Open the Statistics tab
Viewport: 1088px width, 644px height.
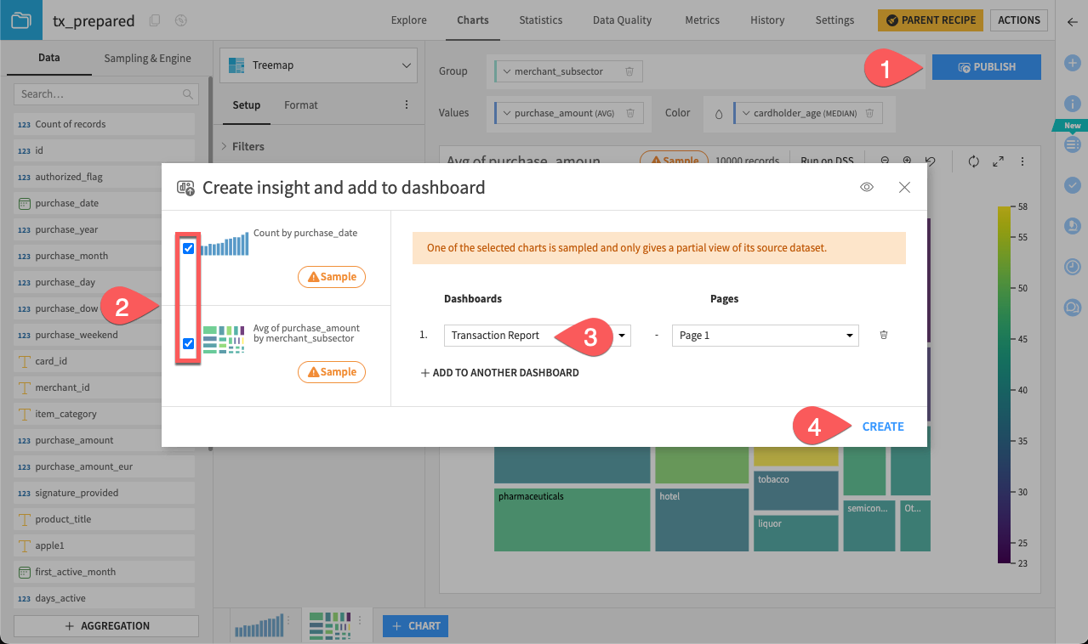click(x=541, y=20)
